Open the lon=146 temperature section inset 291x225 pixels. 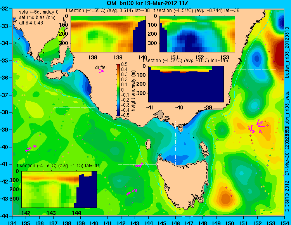pos(186,84)
